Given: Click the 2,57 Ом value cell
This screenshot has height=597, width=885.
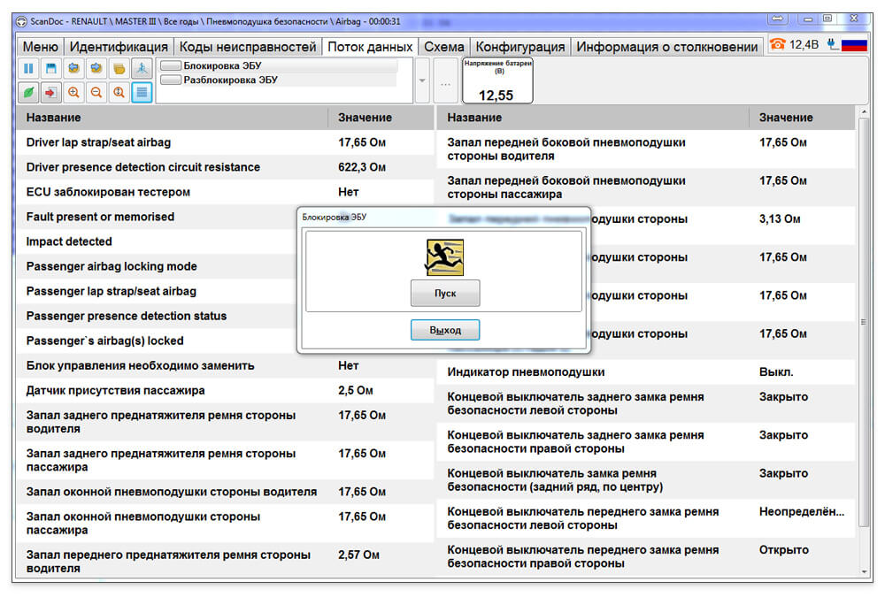Looking at the screenshot, I should [358, 555].
